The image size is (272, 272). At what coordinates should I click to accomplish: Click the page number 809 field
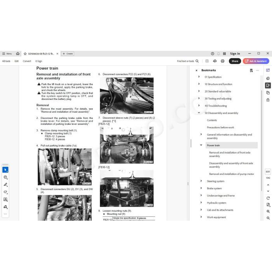(x=268, y=172)
